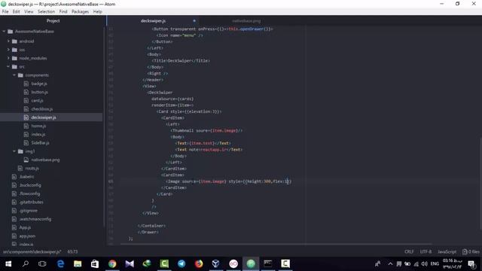Open index.js under components
The width and height of the screenshot is (482, 271).
(38, 134)
